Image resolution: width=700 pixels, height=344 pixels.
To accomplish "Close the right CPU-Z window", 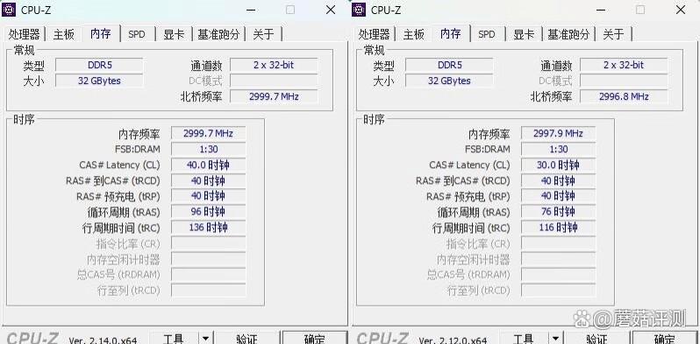I will 681,10.
